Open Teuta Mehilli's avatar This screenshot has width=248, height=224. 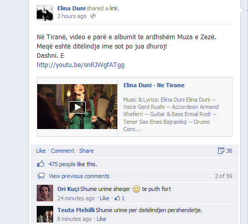[x=45, y=214]
